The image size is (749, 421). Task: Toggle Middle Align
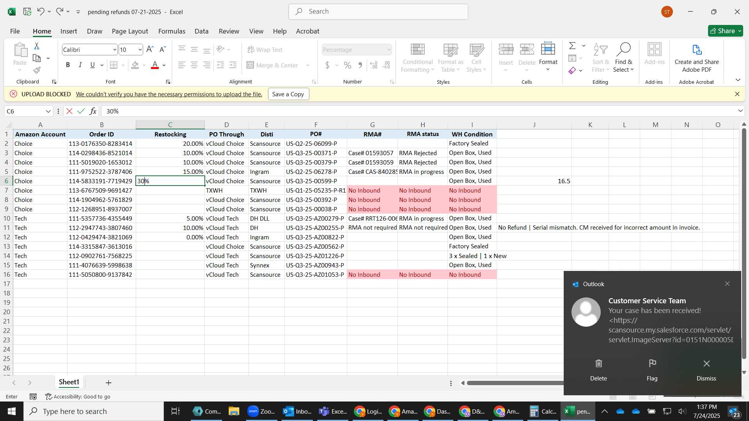pos(194,49)
